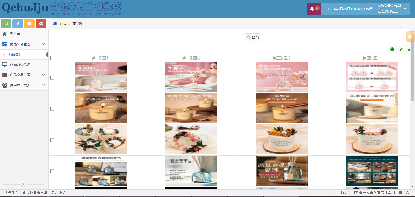
Task: Click the 查询 search button
Action: point(253,37)
